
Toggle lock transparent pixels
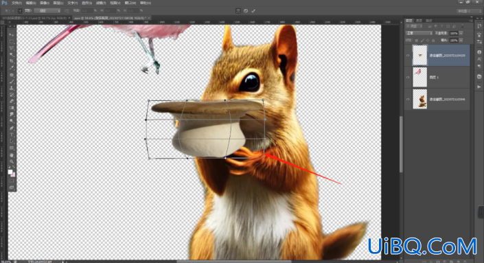pyautogui.click(x=417, y=41)
